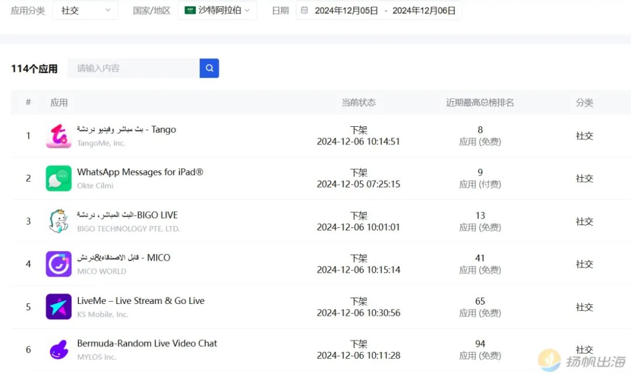Click the BIGO LIVE app icon
Viewport: 631px width, 377px height.
58,222
